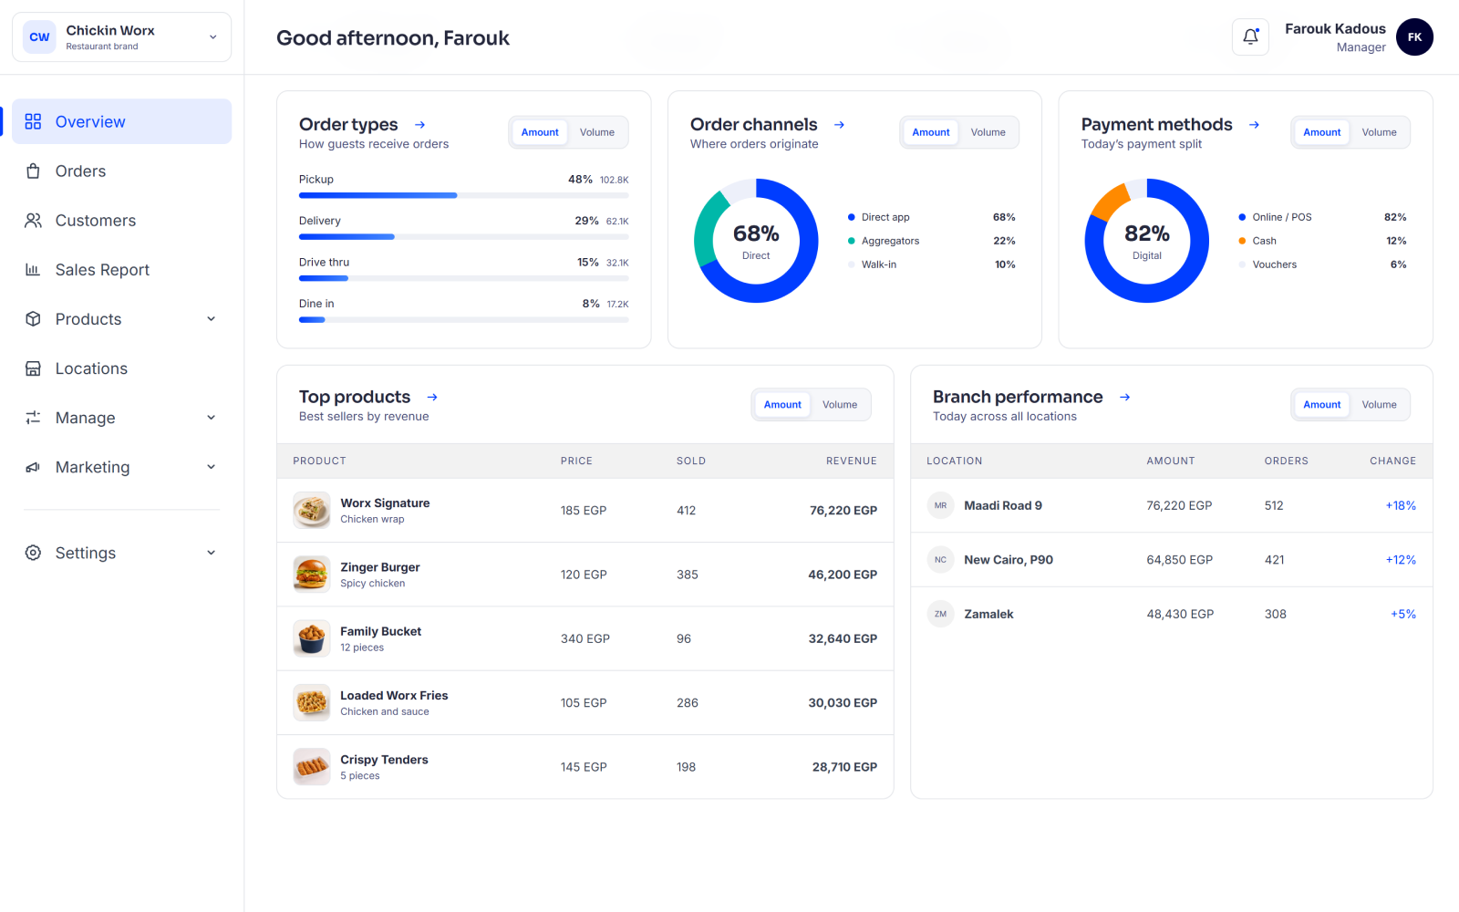Viewport: 1459px width, 912px height.
Task: Click the Online / POS legend entry
Action: pos(1322,217)
